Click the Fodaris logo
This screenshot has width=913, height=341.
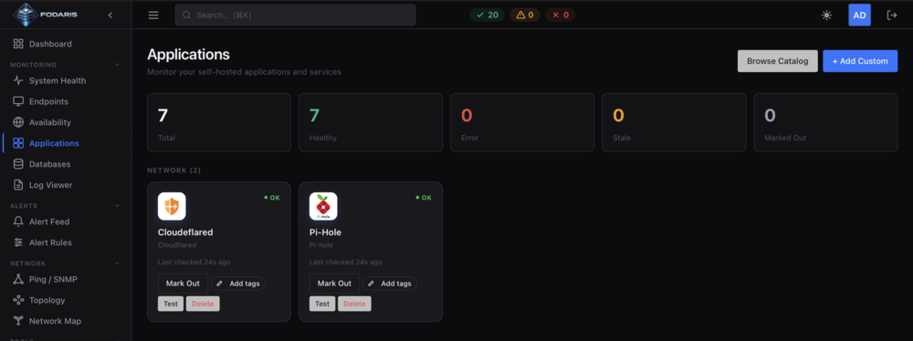[x=46, y=15]
